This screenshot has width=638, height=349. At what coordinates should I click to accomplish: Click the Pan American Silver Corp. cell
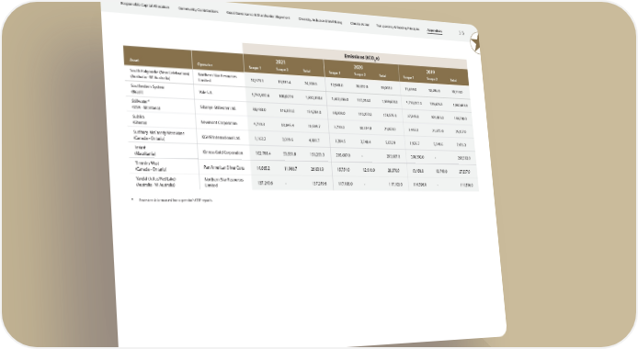[224, 167]
